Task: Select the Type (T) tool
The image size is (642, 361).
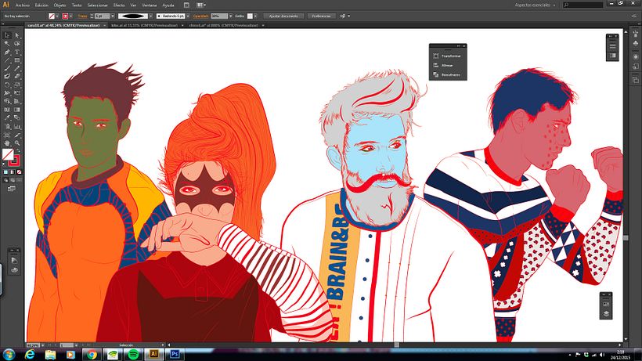Action: 16,52
